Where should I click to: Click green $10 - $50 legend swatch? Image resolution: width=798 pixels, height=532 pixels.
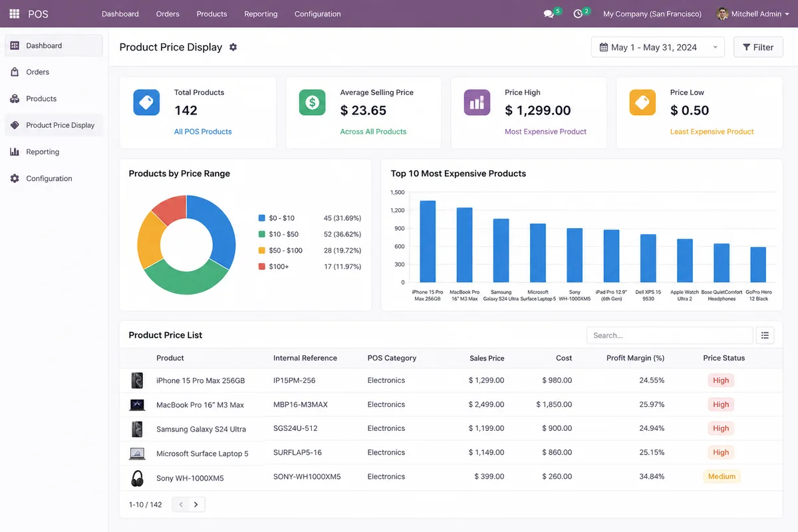click(261, 234)
